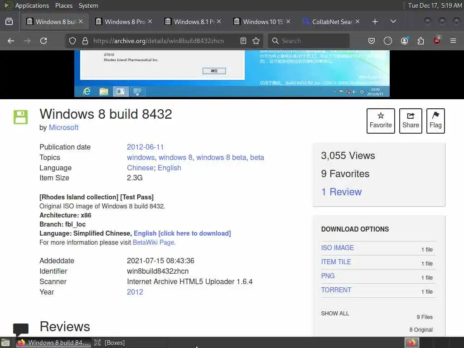Open a new tab with plus icon
This screenshot has height=348, width=464.
point(375,22)
